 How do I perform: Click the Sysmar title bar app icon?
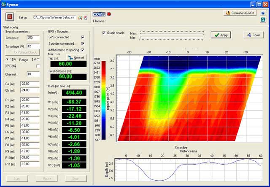pyautogui.click(x=3, y=5)
